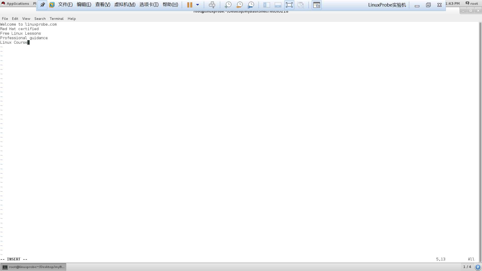
Task: Click the root user menu
Action: (x=472, y=4)
